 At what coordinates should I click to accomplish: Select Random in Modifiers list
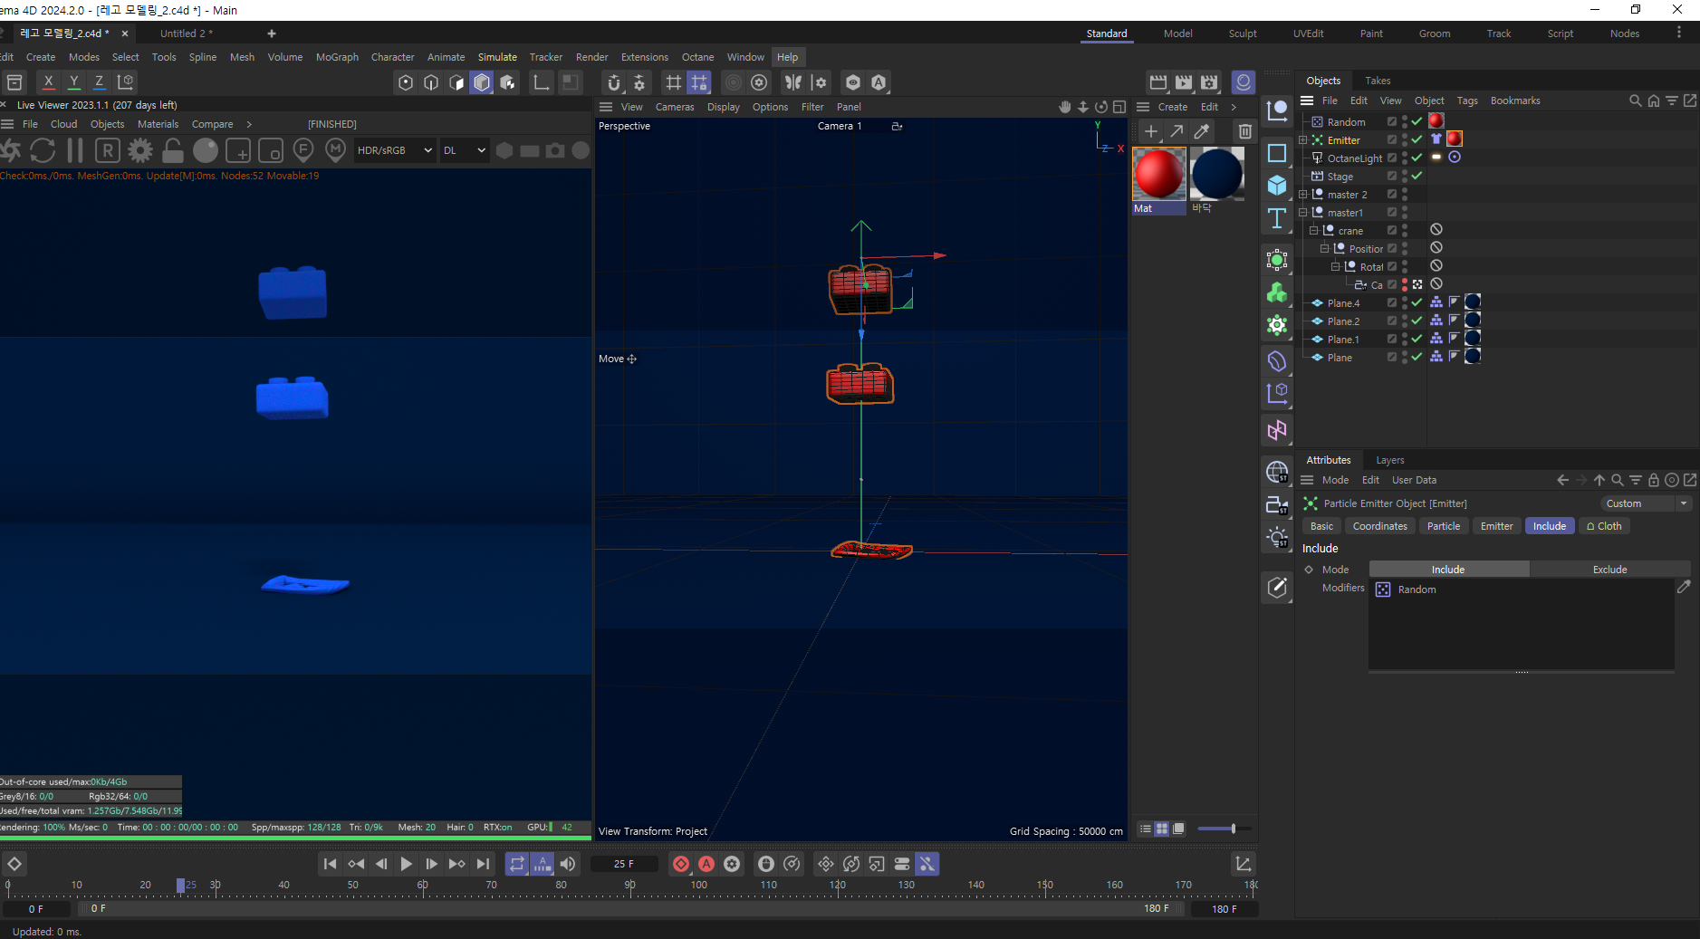pyautogui.click(x=1417, y=589)
